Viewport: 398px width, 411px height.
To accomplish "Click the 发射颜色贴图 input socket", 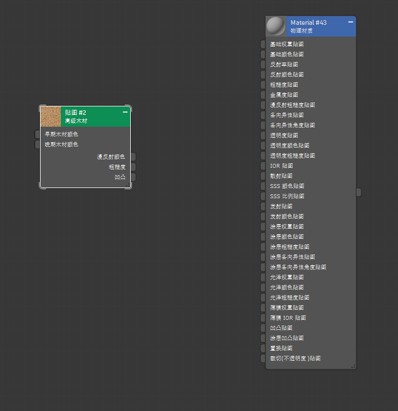I will coord(263,217).
